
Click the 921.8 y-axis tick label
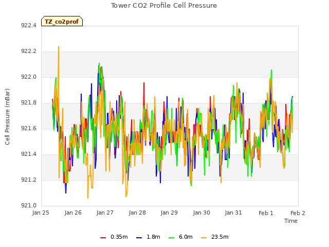29,103
